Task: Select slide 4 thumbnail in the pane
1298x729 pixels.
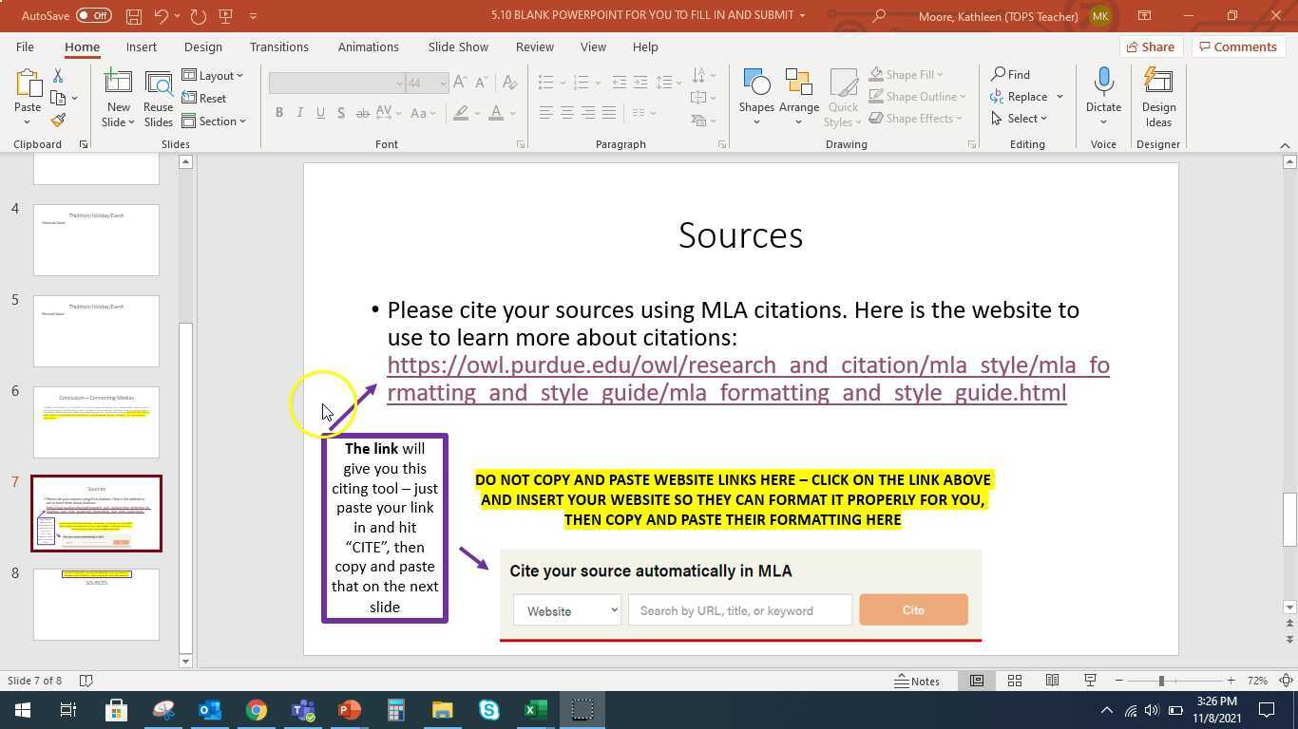Action: click(96, 239)
